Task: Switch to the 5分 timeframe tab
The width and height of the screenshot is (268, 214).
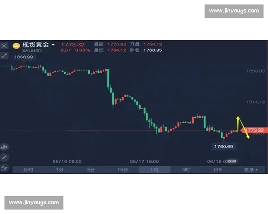Action: click(x=91, y=170)
